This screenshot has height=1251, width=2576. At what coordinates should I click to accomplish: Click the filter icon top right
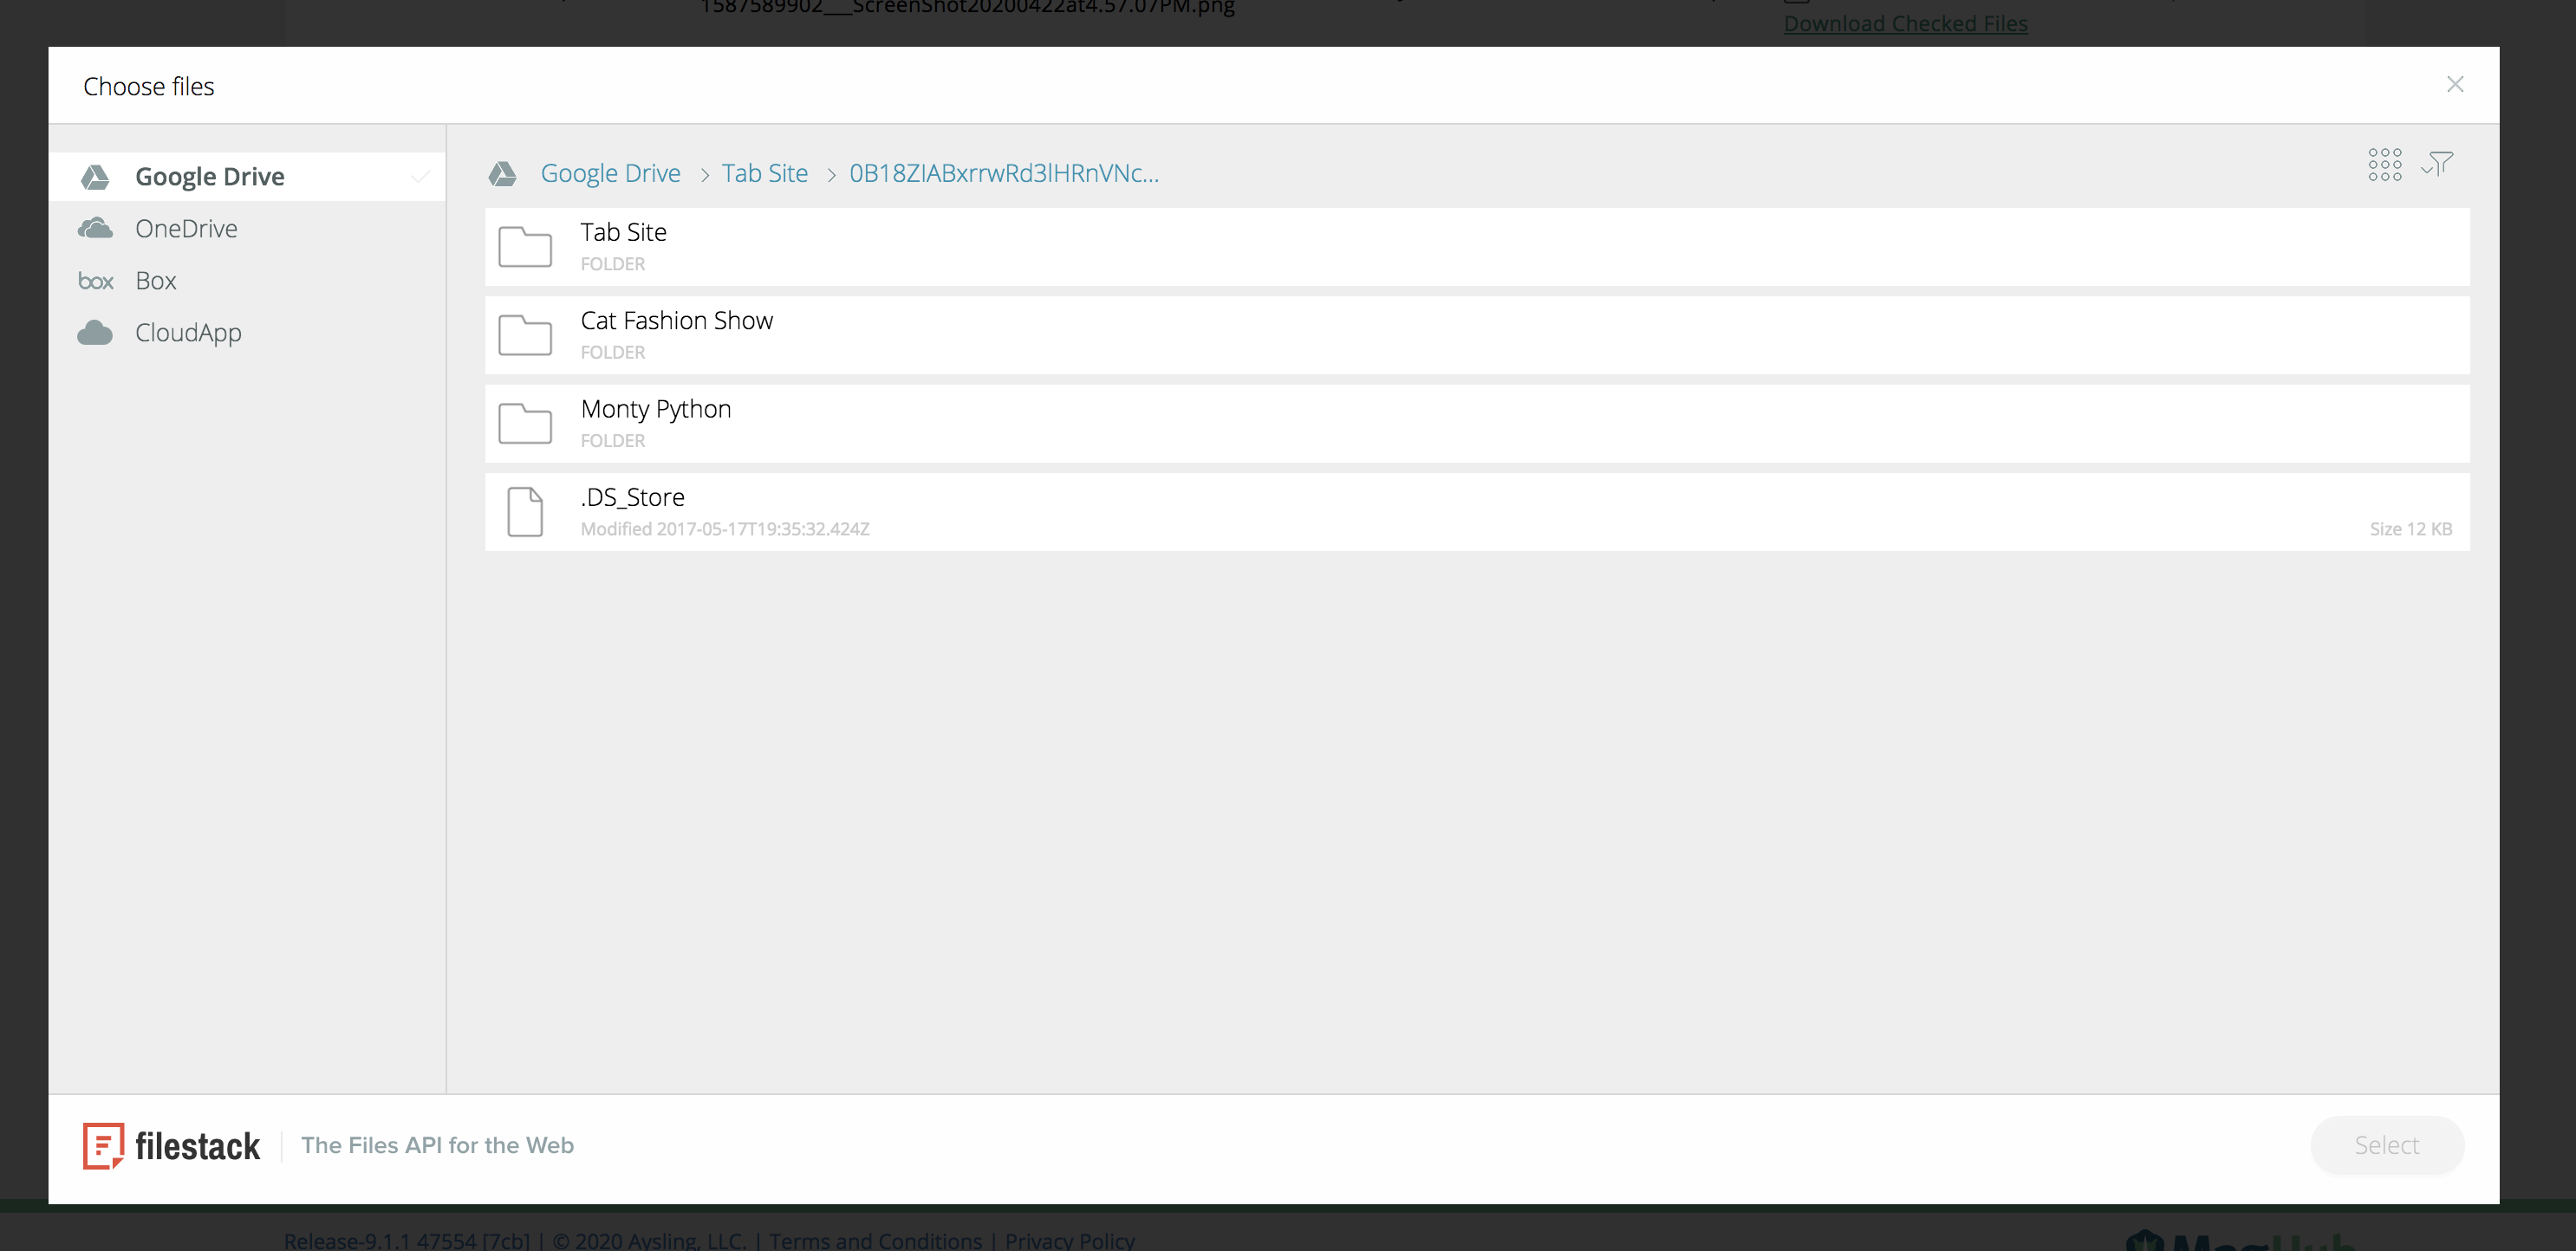(2440, 163)
